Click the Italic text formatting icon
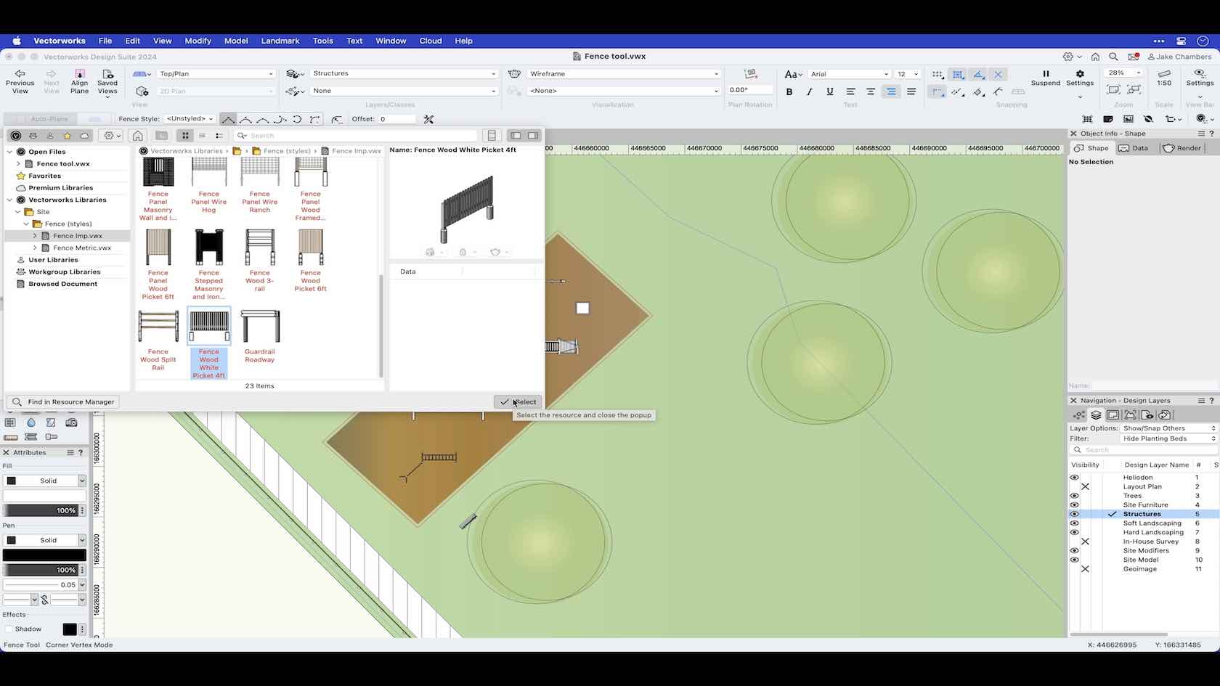 [x=809, y=91]
